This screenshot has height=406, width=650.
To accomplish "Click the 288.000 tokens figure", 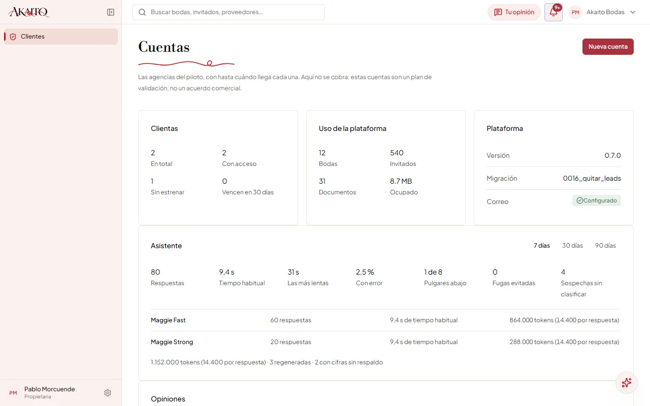I will [x=564, y=342].
